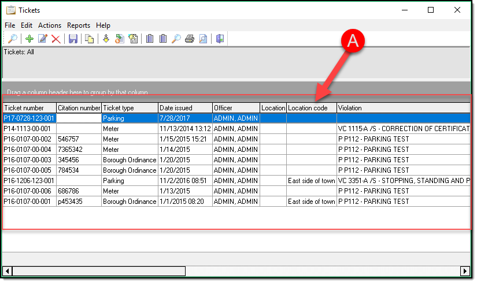477x283 pixels.
Task: Select the citation number cell 7365342
Action: click(79, 150)
